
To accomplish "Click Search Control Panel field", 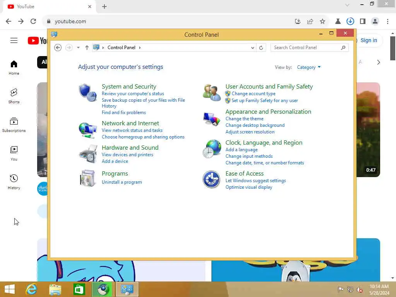I will (310, 48).
